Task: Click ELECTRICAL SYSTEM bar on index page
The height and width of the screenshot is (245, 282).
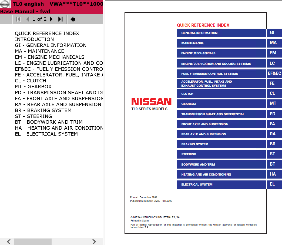Action: tap(221, 184)
